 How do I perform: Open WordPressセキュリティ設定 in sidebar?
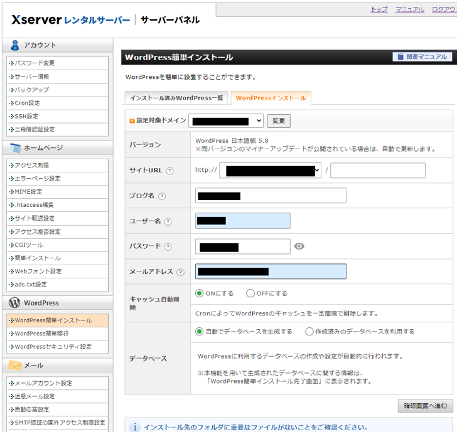tap(57, 347)
